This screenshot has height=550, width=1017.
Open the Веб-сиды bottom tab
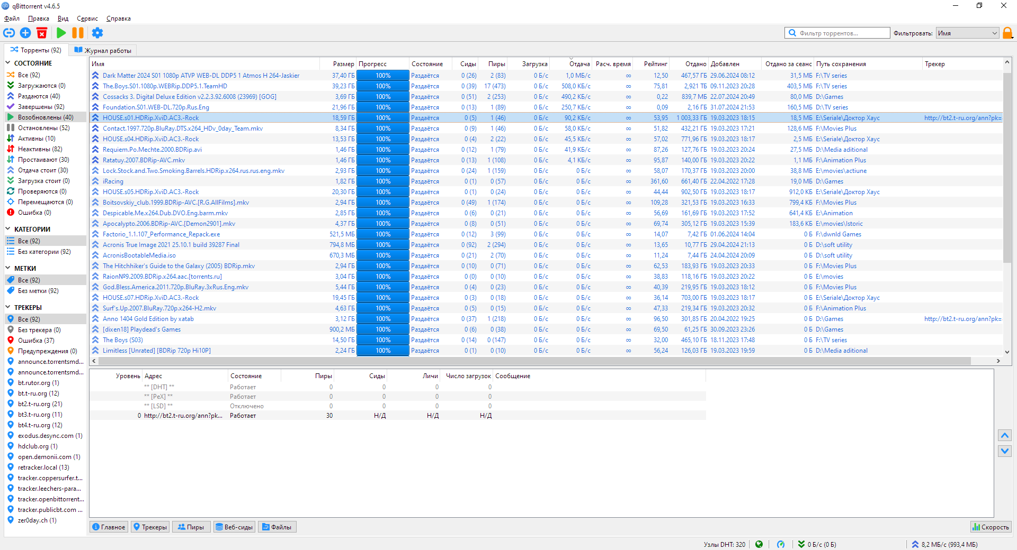(x=234, y=527)
